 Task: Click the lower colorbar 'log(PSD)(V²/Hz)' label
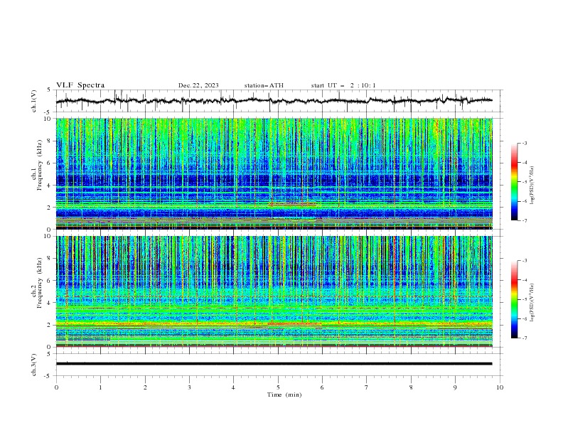532,302
